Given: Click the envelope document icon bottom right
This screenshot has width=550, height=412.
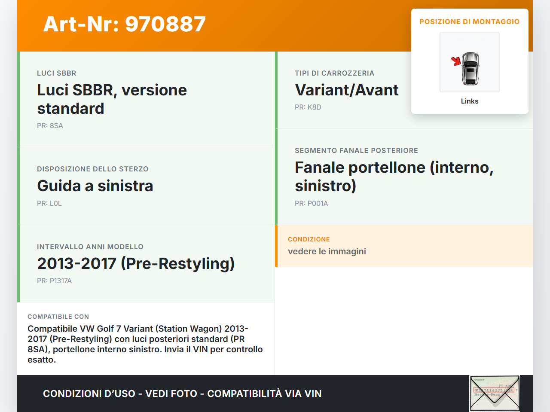Looking at the screenshot, I should coord(495,393).
